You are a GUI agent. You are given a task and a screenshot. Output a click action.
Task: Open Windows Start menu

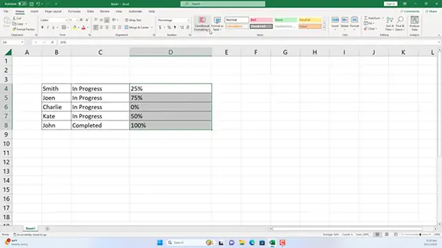160,242
